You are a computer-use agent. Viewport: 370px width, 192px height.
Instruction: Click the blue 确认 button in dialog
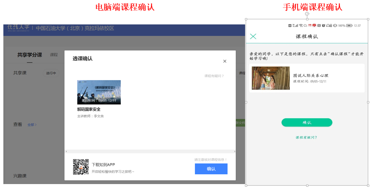211,169
